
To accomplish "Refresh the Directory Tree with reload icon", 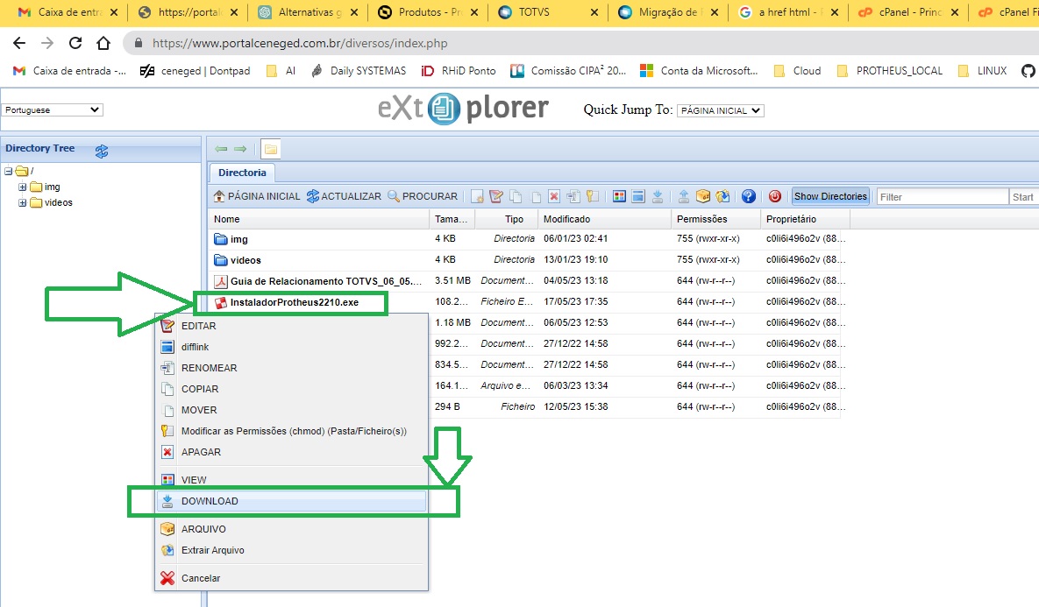I will (x=102, y=151).
